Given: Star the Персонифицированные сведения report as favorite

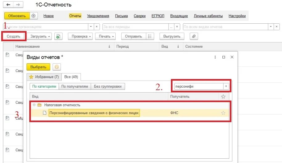Looking at the screenshot, I should click(223, 113).
